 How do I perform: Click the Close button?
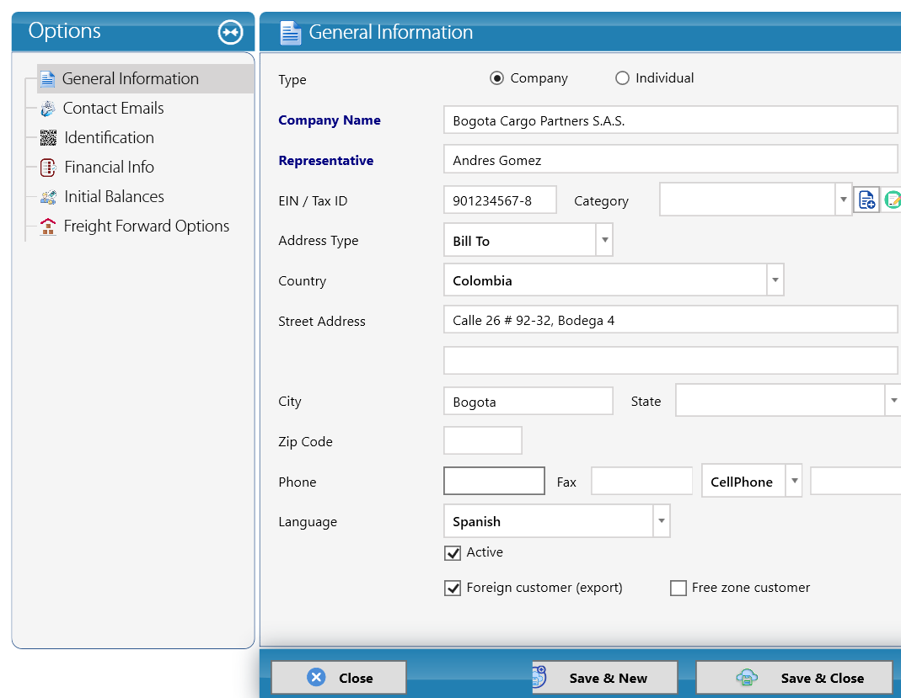pos(339,678)
